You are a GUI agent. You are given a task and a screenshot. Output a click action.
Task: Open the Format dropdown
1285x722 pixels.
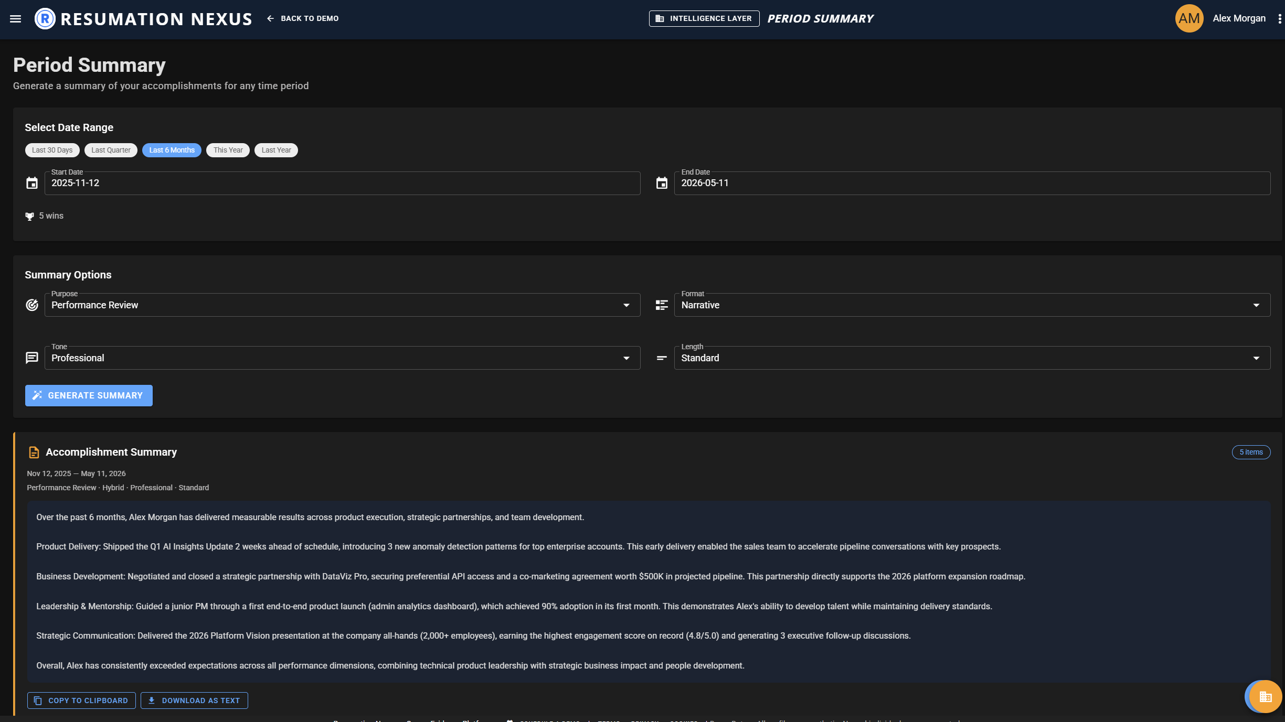[x=972, y=305]
